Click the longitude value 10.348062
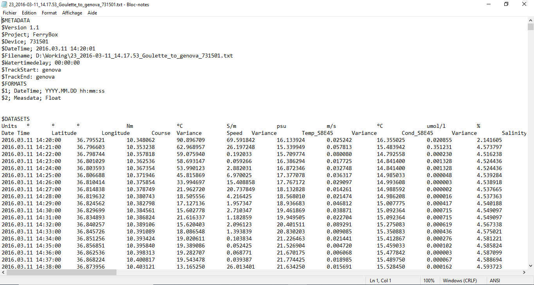The height and width of the screenshot is (285, 534). (x=141, y=140)
